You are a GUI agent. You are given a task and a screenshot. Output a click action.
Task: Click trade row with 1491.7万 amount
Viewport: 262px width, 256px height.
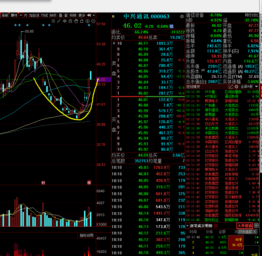pyautogui.click(x=148, y=213)
